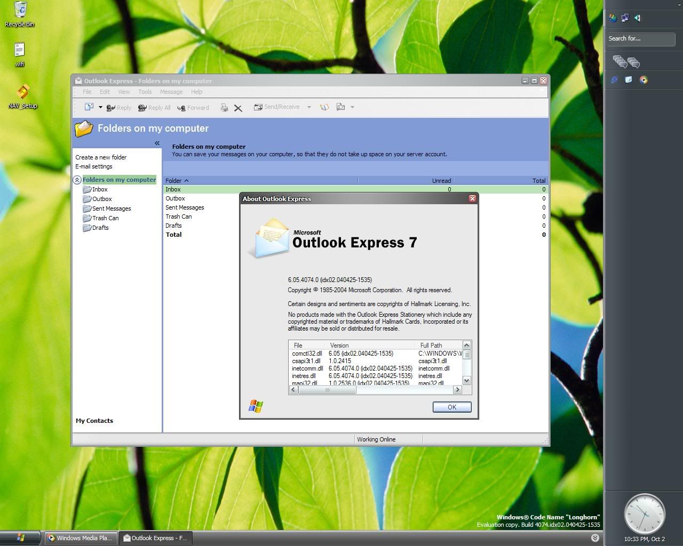Click the Create Mail new message icon

click(x=89, y=107)
